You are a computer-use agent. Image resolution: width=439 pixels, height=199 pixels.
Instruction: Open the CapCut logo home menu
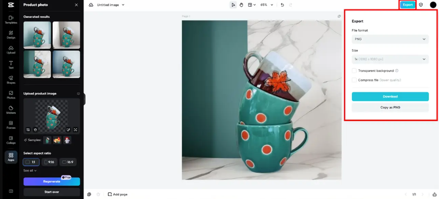coord(11,5)
